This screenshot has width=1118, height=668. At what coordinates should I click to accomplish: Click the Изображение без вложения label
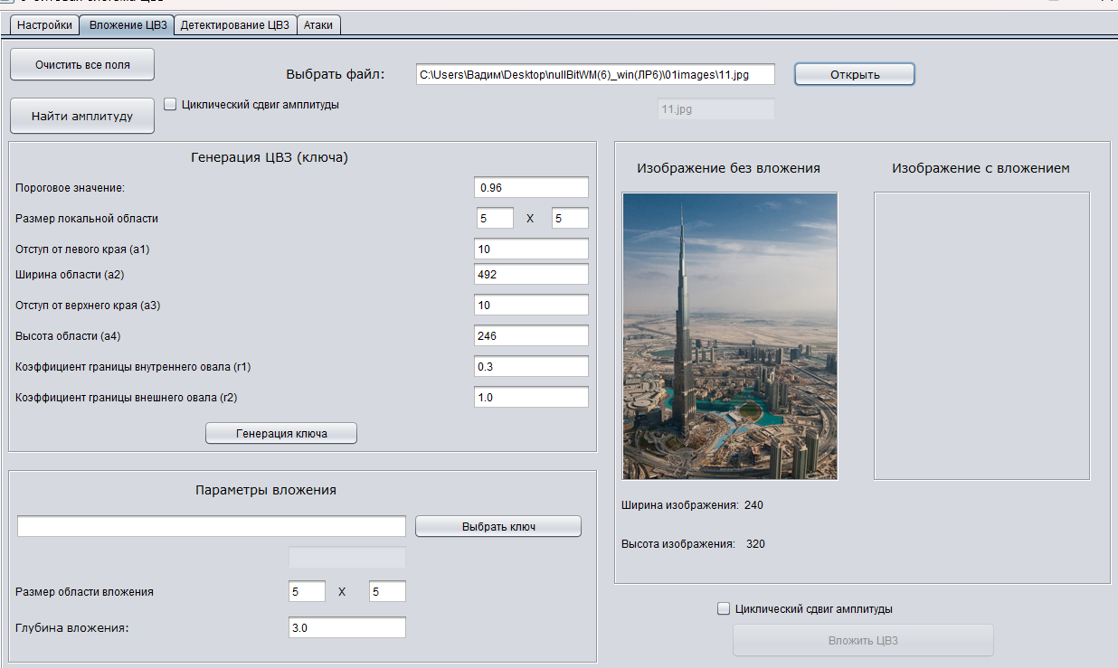729,168
